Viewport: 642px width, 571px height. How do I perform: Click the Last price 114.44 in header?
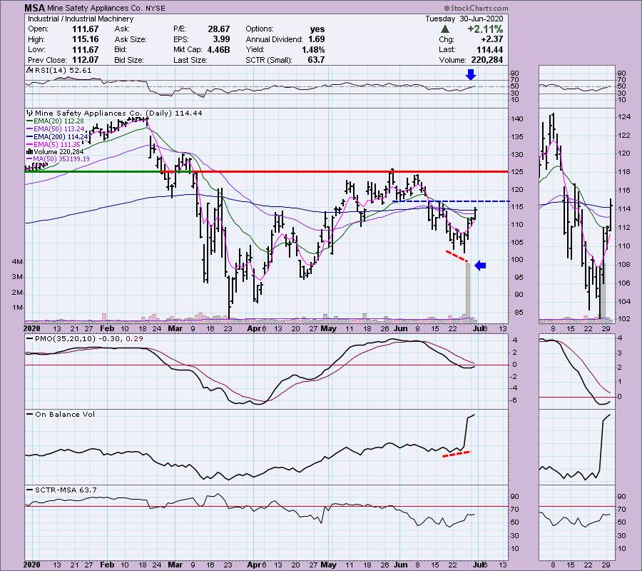489,49
